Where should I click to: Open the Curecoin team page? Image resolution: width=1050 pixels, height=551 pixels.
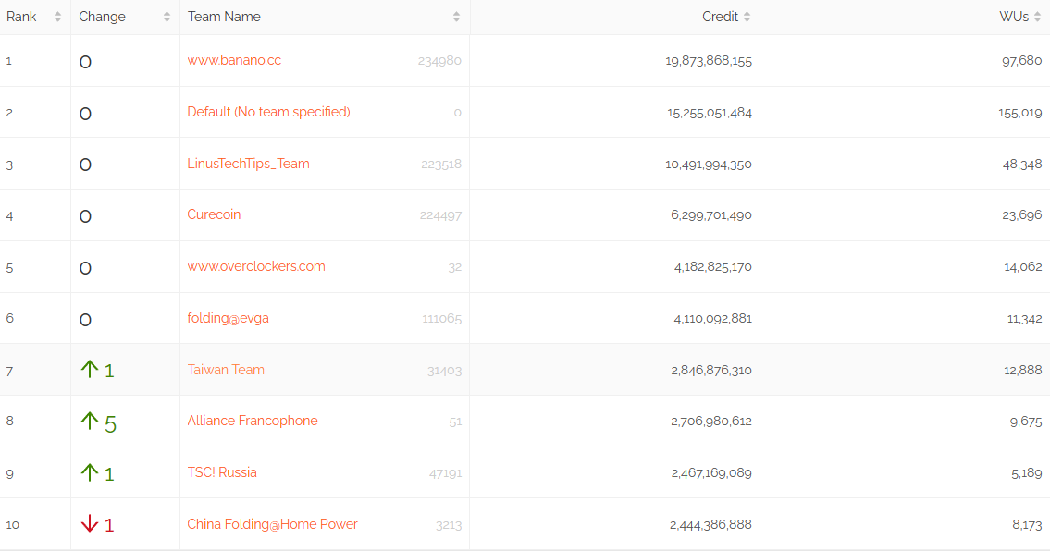point(214,214)
